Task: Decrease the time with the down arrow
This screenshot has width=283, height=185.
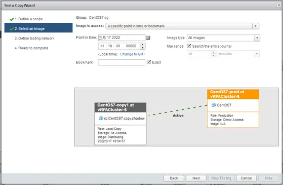Action: pyautogui.click(x=143, y=48)
